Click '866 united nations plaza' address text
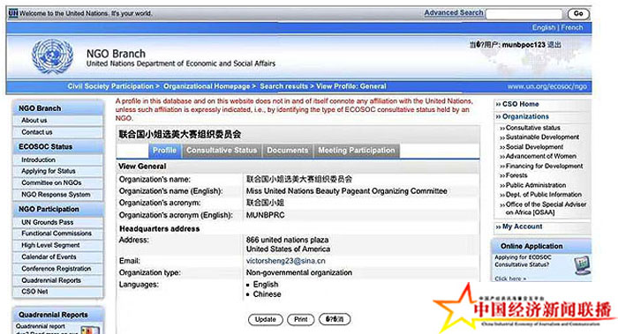The width and height of the screenshot is (618, 334). tap(287, 240)
